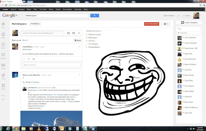Image resolution: width=206 pixels, height=131 pixels.
Task: Open the Hangouts sidebar icon
Action: 3,55
